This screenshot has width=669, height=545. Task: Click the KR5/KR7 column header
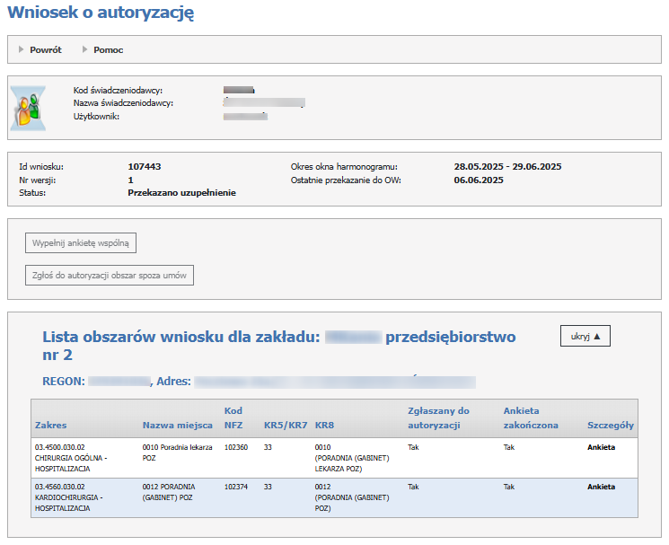[x=286, y=425]
